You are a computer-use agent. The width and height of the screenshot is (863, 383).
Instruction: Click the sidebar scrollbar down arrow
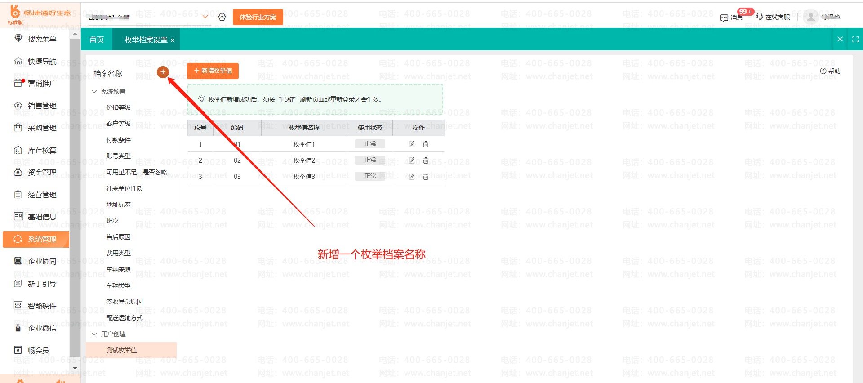pyautogui.click(x=75, y=368)
